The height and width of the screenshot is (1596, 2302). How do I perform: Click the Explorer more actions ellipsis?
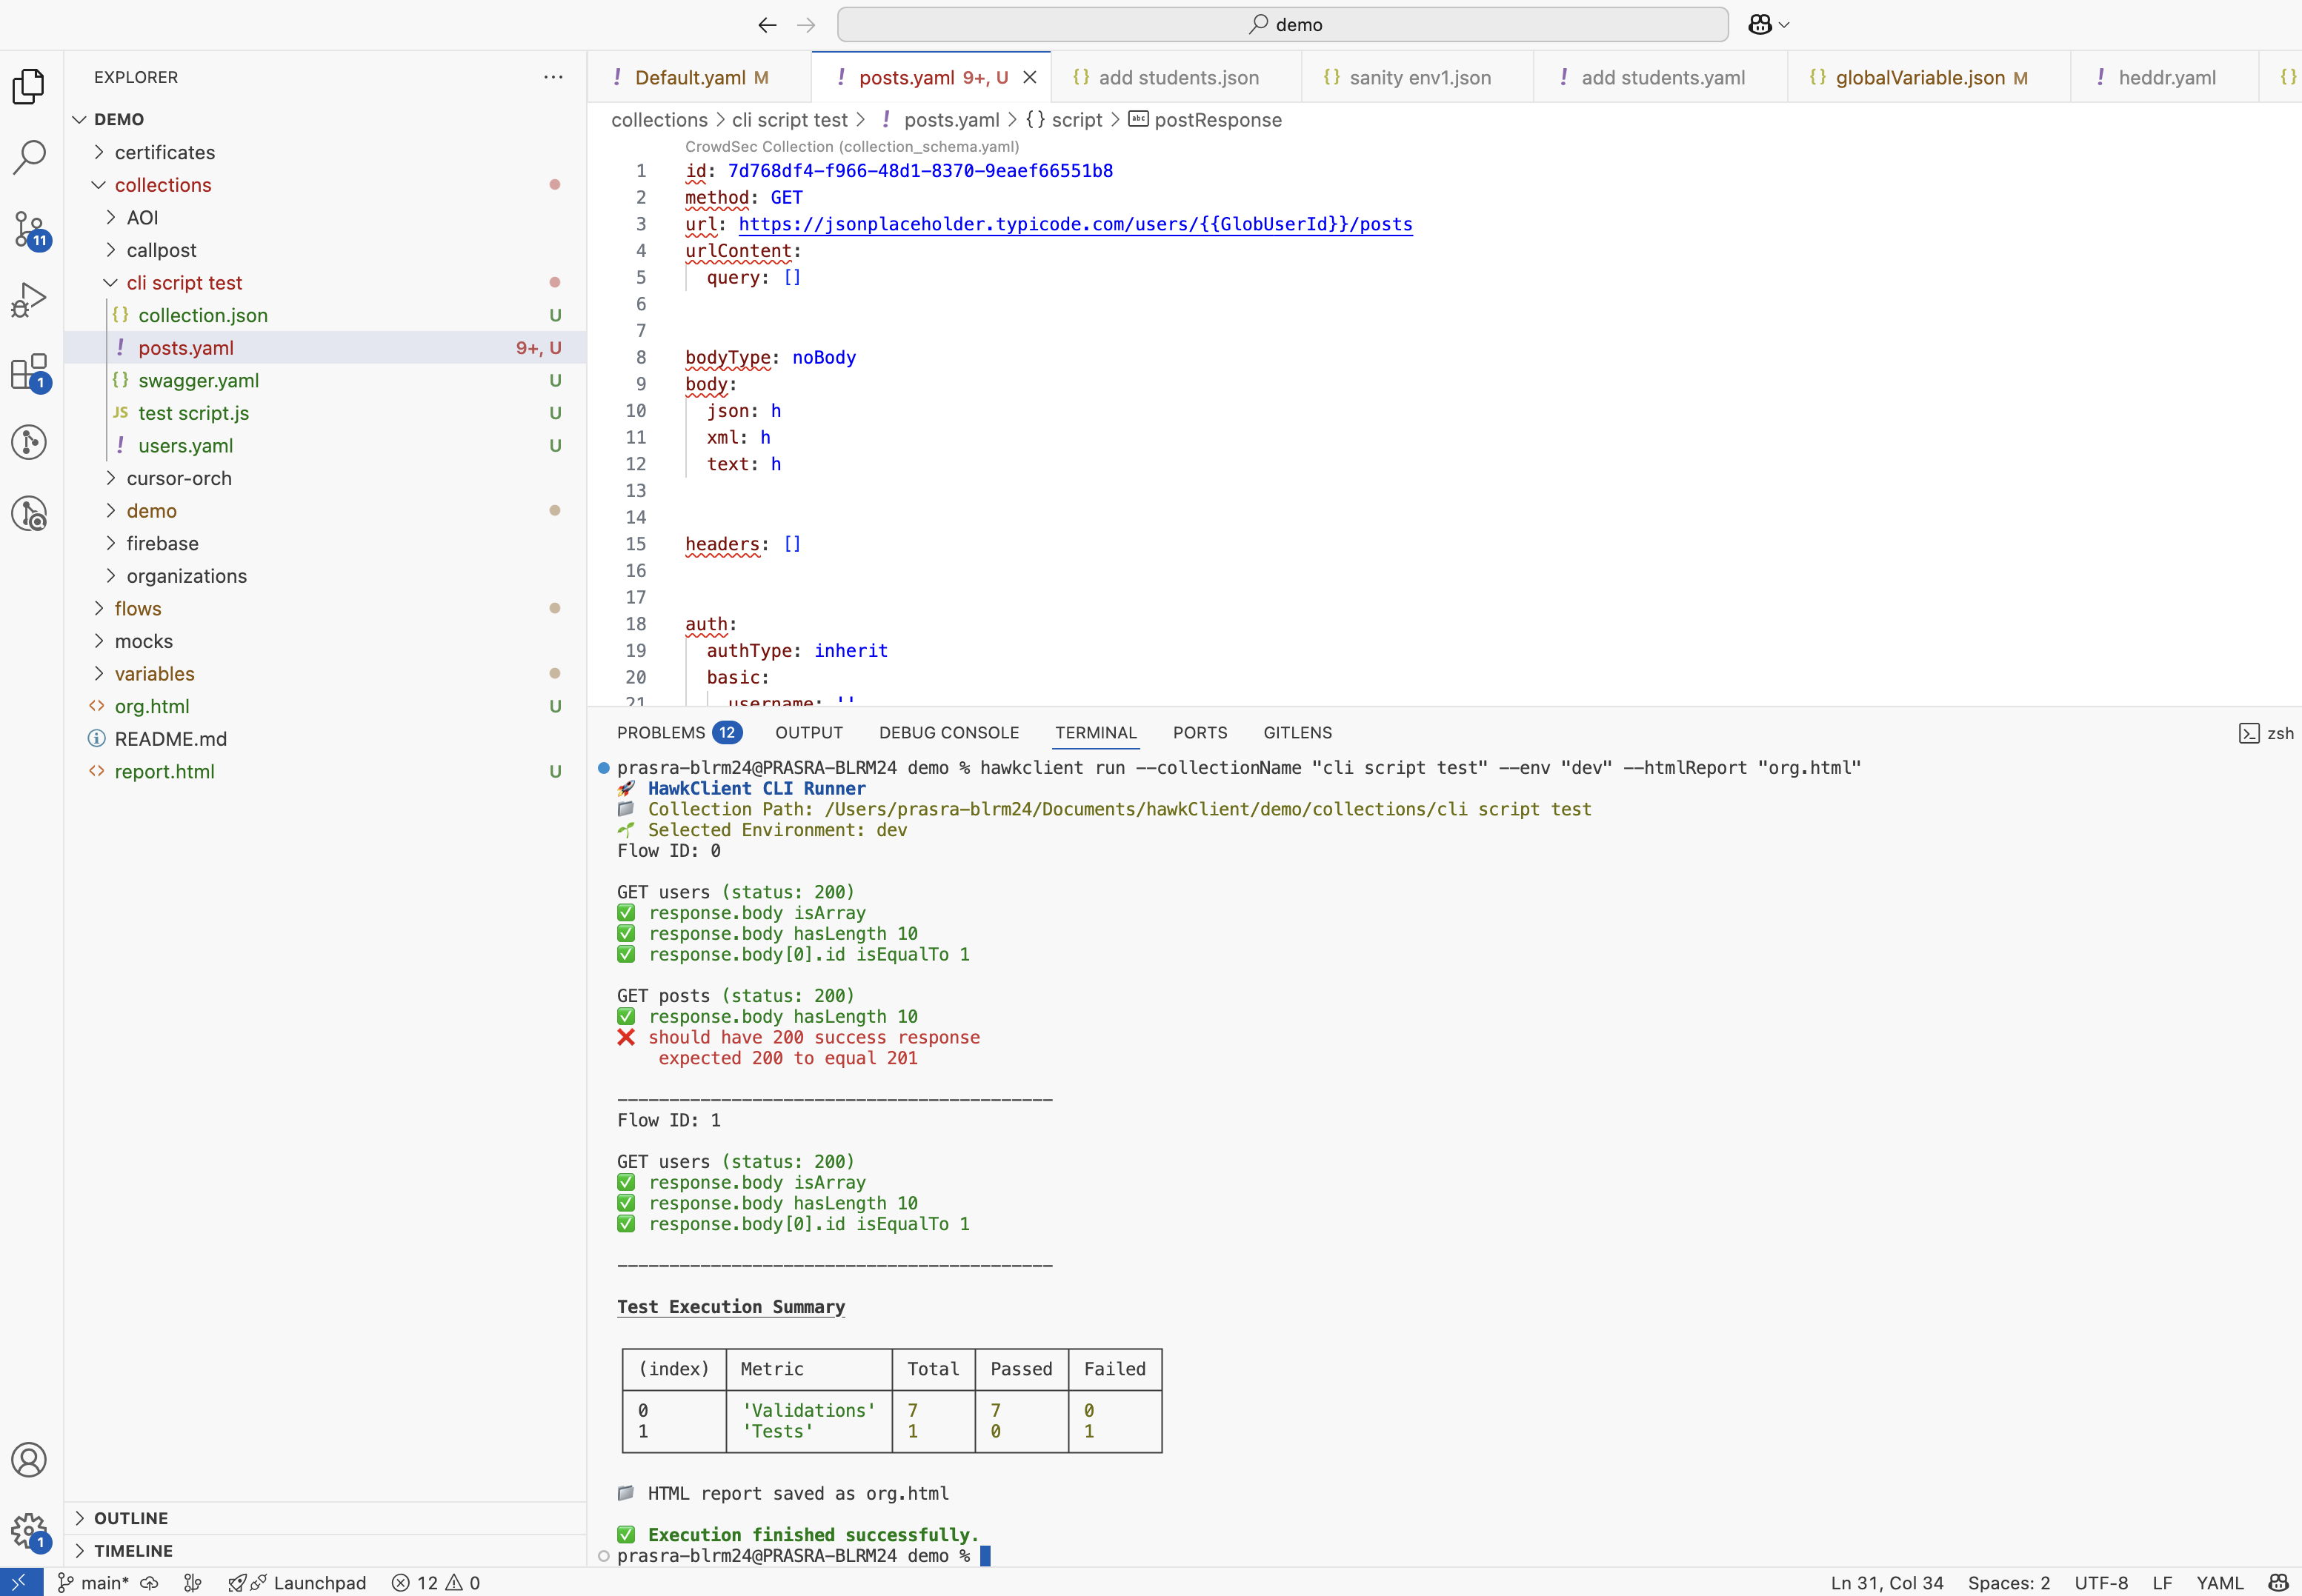[553, 77]
